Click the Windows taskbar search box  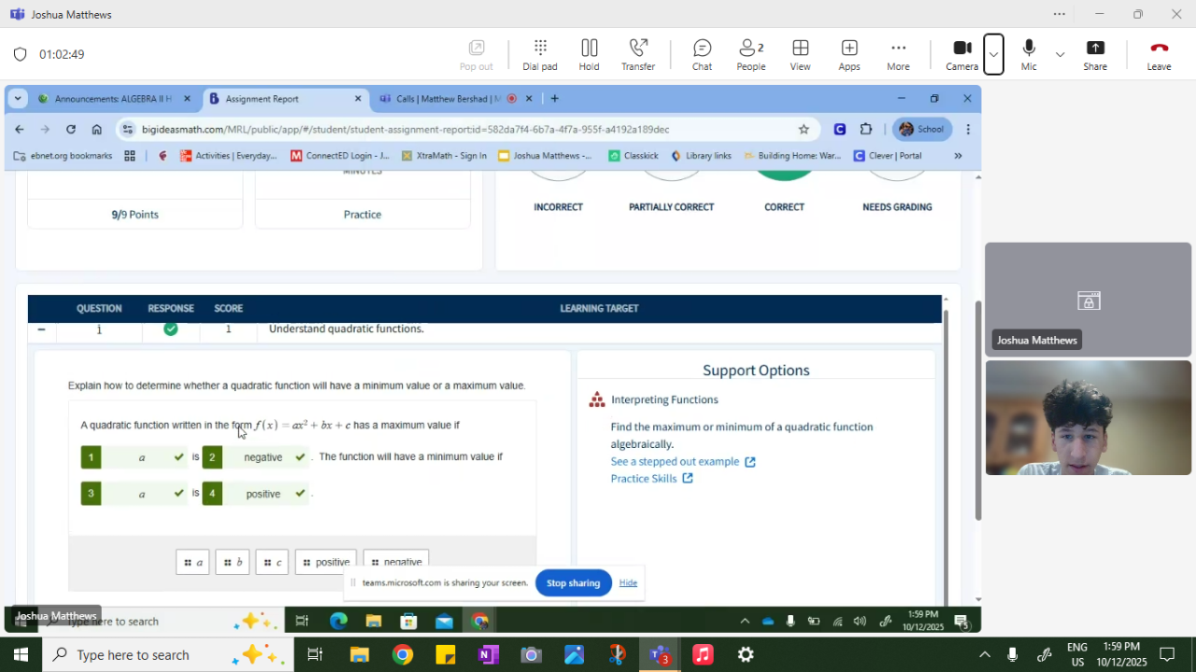(168, 654)
